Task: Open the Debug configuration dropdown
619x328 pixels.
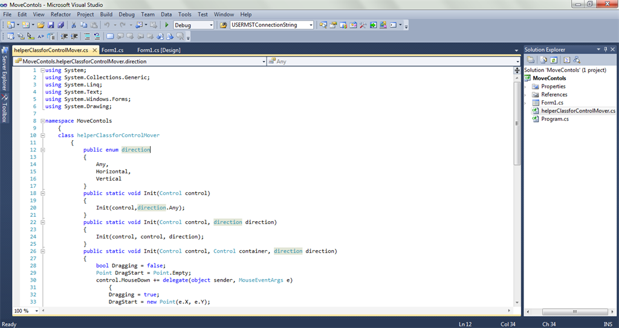Action: (x=211, y=25)
